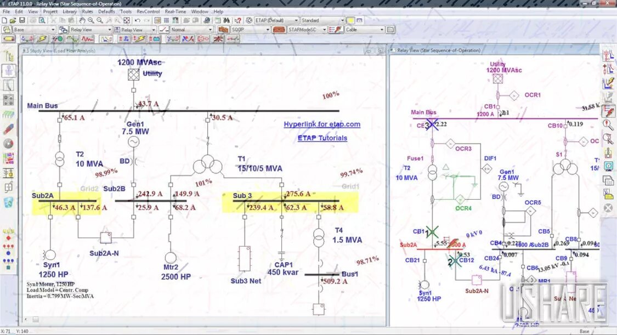The image size is (617, 335).
Task: Activate Relay View (Star Sequence-of-Operation) title bar
Action: (x=494, y=50)
